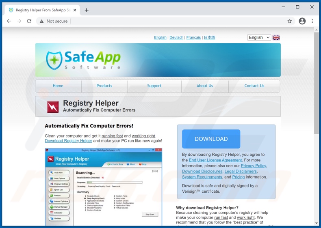Click Program Settings in the app screenshot
This screenshot has width=321, height=228.
coord(59,184)
